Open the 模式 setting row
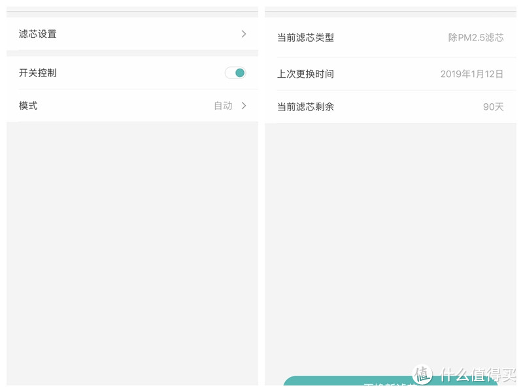 pos(133,106)
